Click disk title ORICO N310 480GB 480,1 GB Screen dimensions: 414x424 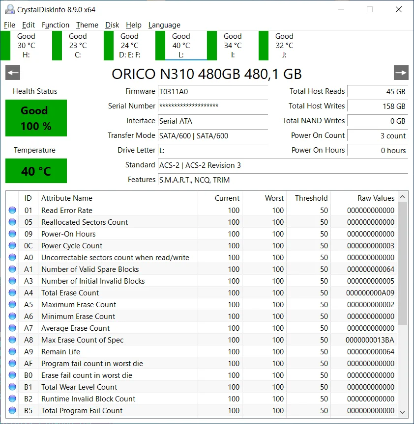207,74
